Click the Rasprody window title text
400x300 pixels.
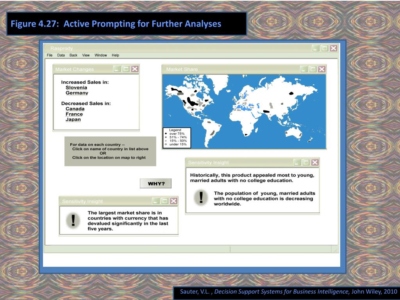click(x=61, y=48)
